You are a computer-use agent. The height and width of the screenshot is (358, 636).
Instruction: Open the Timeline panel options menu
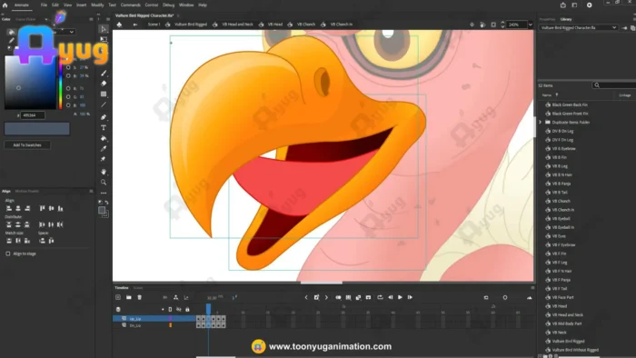click(532, 288)
